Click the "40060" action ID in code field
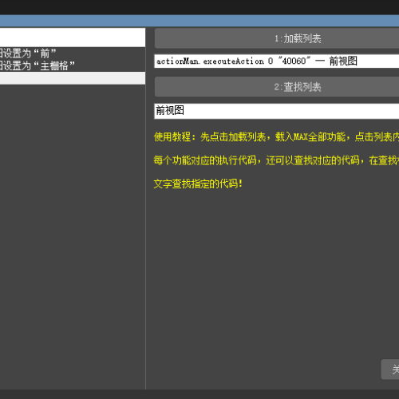The width and height of the screenshot is (399, 399). [294, 61]
